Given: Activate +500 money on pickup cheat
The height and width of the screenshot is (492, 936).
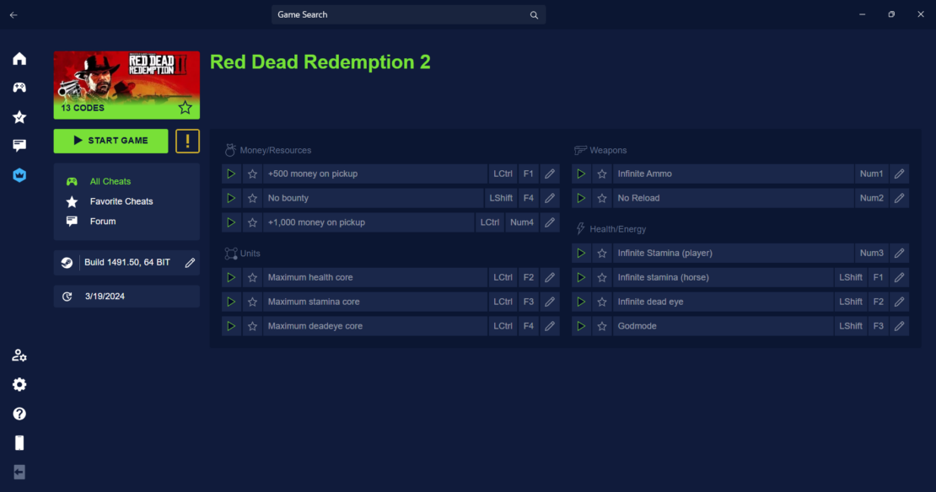Looking at the screenshot, I should pos(231,174).
